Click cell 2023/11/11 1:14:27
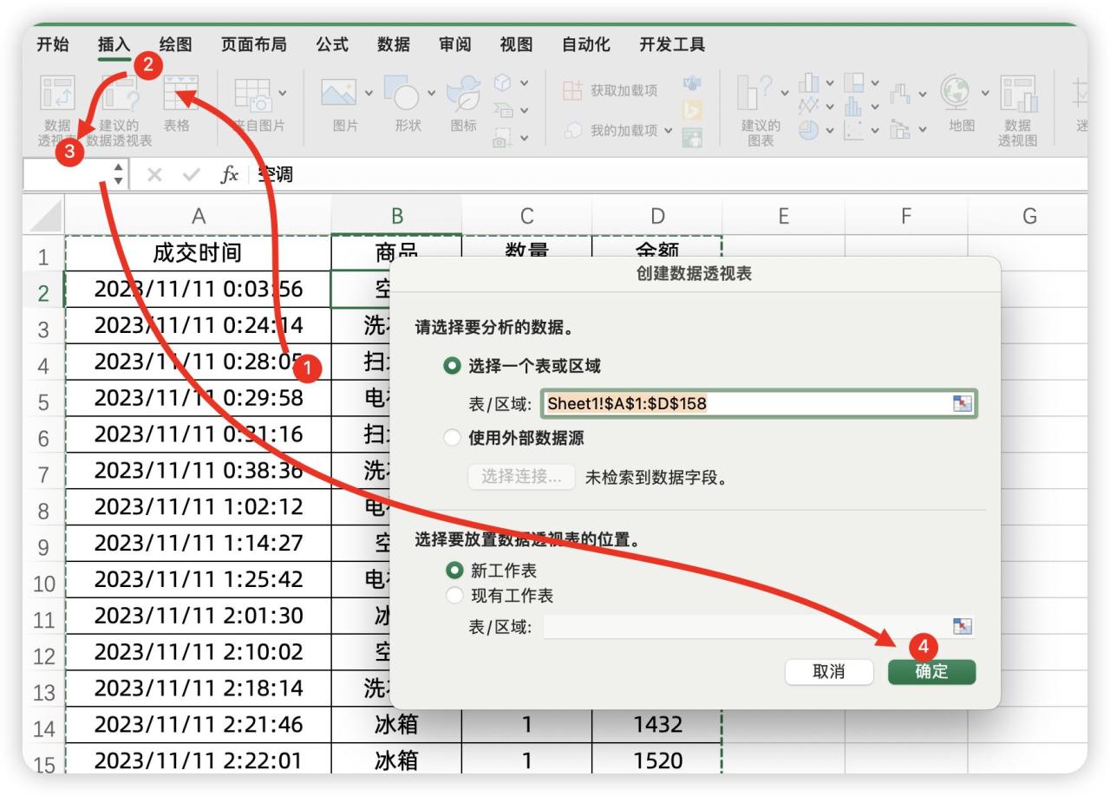Image resolution: width=1110 pixels, height=796 pixels. pyautogui.click(x=199, y=543)
